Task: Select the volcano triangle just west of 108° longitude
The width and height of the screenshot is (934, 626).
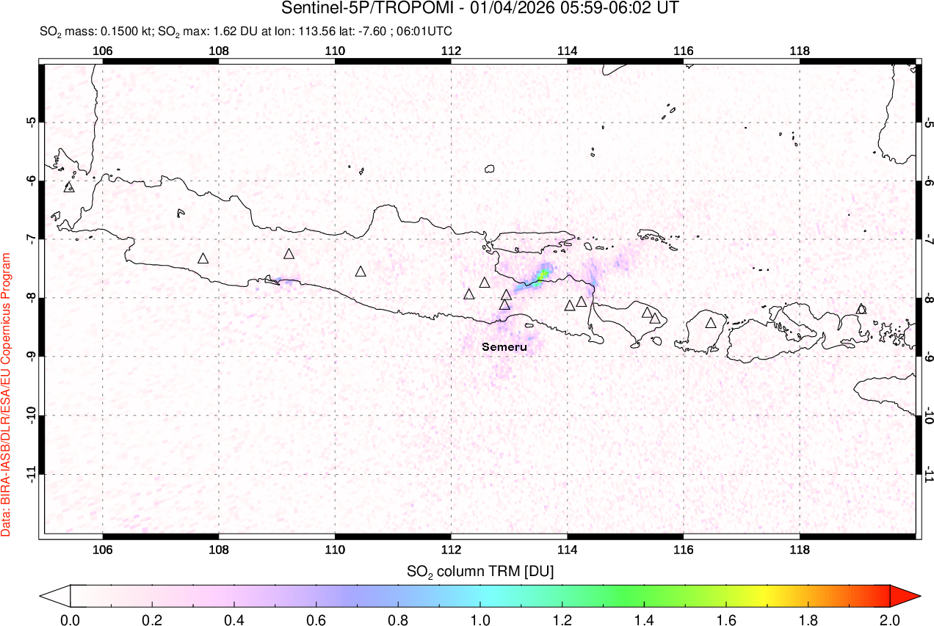Action: point(203,258)
